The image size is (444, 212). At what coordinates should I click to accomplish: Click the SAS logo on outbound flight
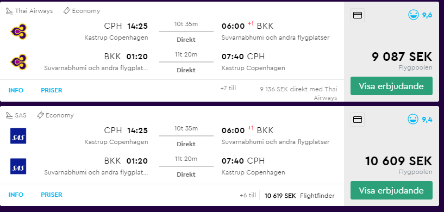click(18, 136)
